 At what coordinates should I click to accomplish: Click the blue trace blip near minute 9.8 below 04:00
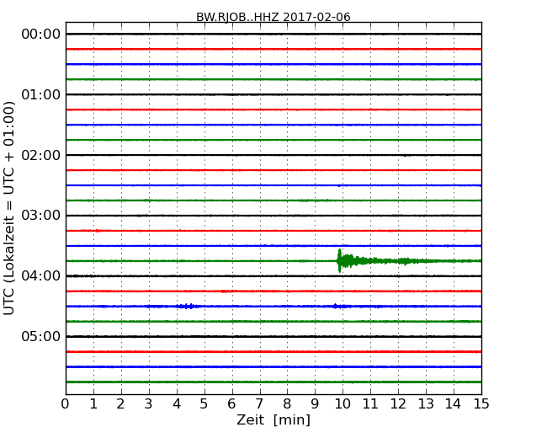coord(336,307)
